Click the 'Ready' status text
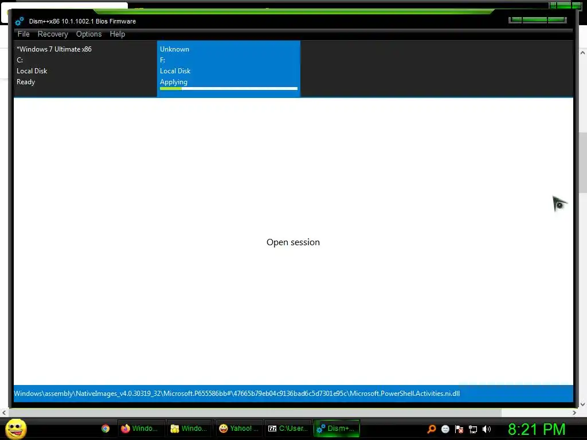 pyautogui.click(x=26, y=82)
